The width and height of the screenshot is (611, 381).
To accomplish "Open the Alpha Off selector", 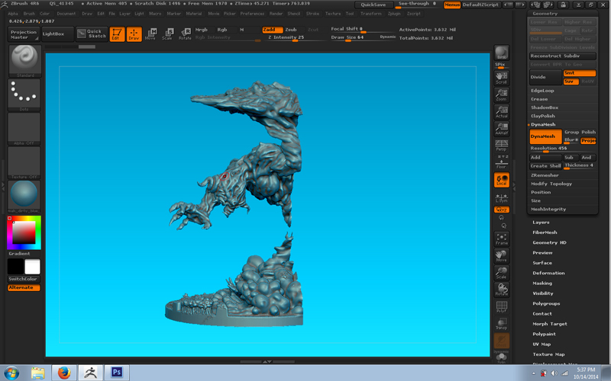I will coord(24,129).
